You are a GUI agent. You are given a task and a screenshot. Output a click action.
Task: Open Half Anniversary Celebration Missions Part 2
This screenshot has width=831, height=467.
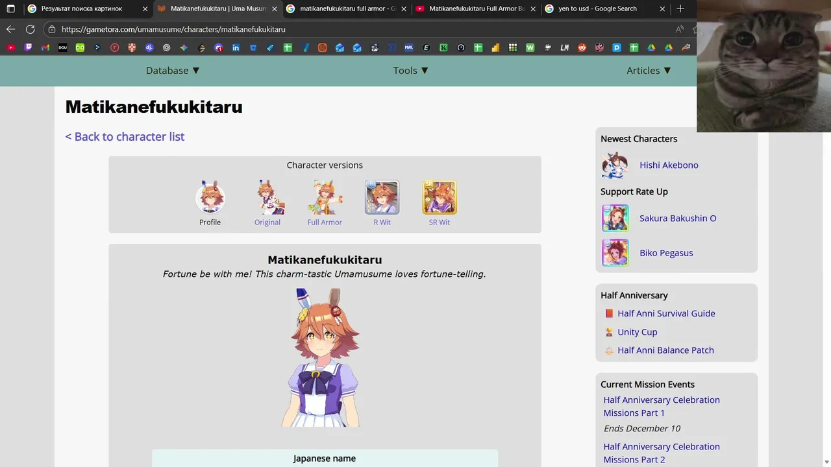click(x=662, y=453)
